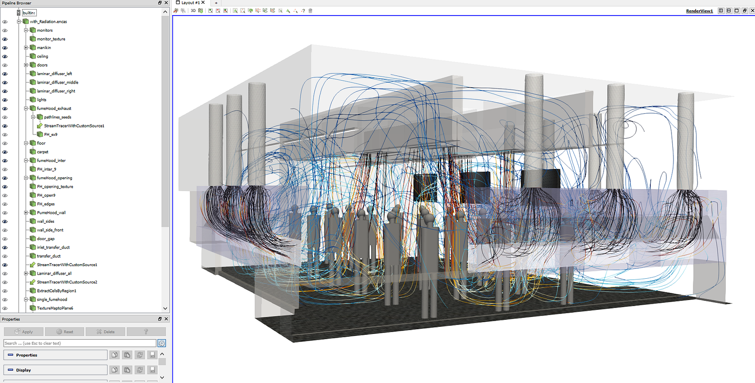Close the Layout #1 tab

[203, 3]
